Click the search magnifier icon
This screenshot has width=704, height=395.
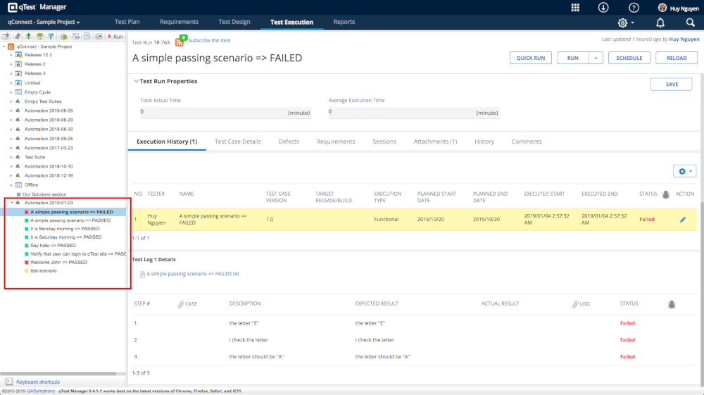[x=690, y=23]
